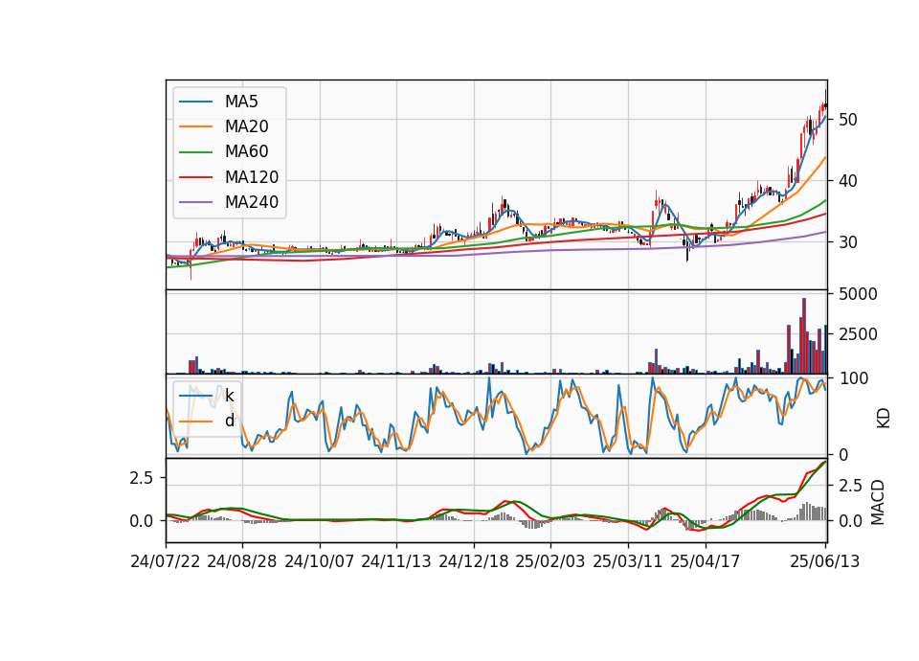Click the orange MA20 legend line sample
Screen dimensions: 919x661
click(x=195, y=126)
